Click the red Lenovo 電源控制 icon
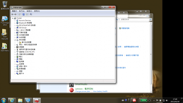183x103 pixels. (71, 90)
